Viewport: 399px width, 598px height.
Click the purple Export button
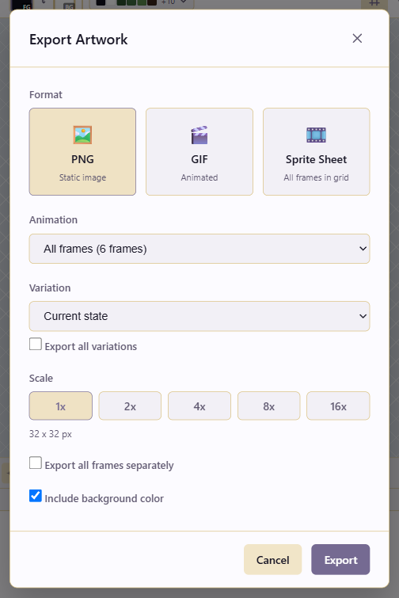[x=340, y=559]
